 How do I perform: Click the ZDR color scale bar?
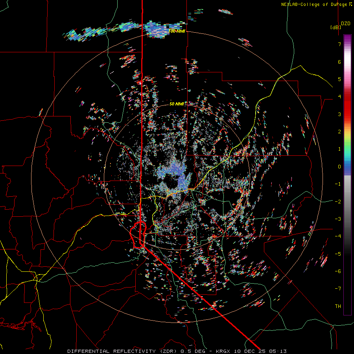[x=347, y=175]
